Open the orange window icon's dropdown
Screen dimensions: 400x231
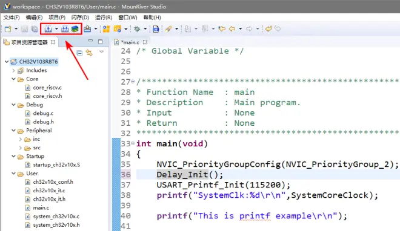coord(126,29)
